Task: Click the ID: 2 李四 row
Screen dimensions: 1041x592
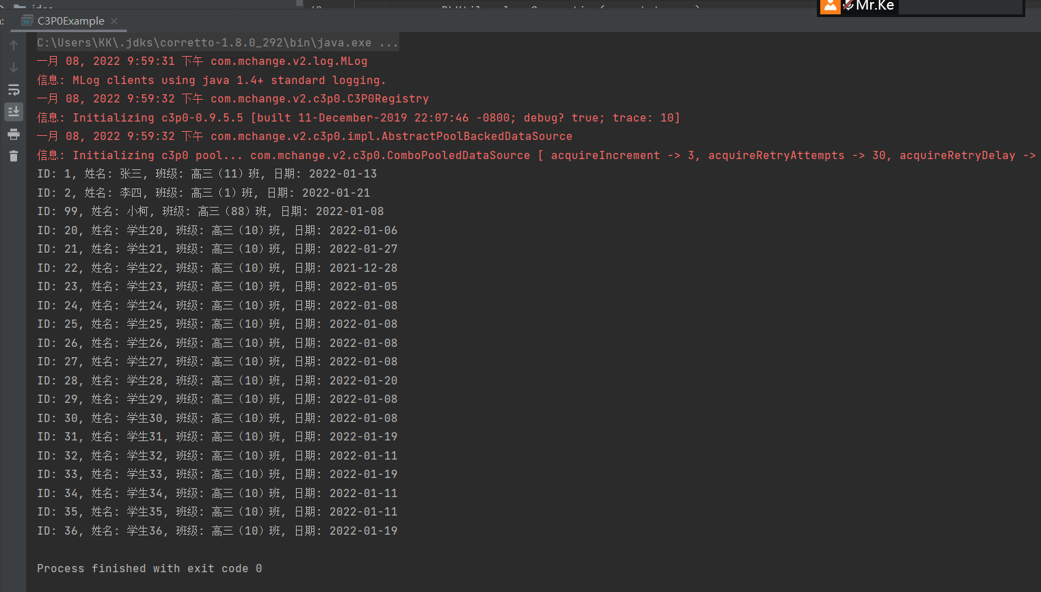Action: pyautogui.click(x=204, y=193)
